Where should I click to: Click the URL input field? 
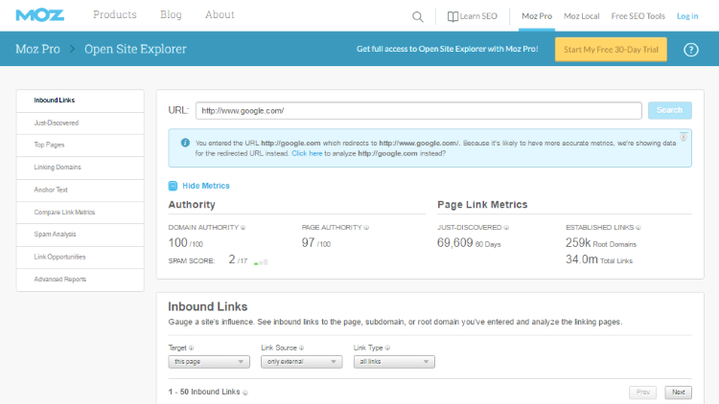419,110
